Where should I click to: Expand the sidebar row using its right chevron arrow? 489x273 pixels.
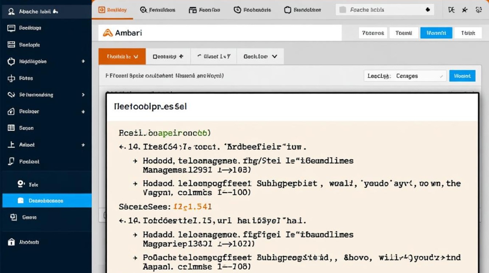pos(83,95)
